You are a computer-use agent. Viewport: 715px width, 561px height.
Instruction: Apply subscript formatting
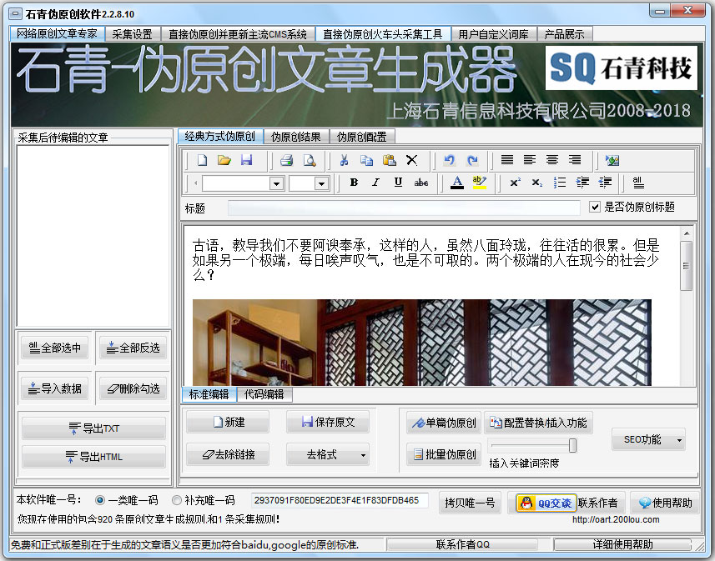click(537, 183)
